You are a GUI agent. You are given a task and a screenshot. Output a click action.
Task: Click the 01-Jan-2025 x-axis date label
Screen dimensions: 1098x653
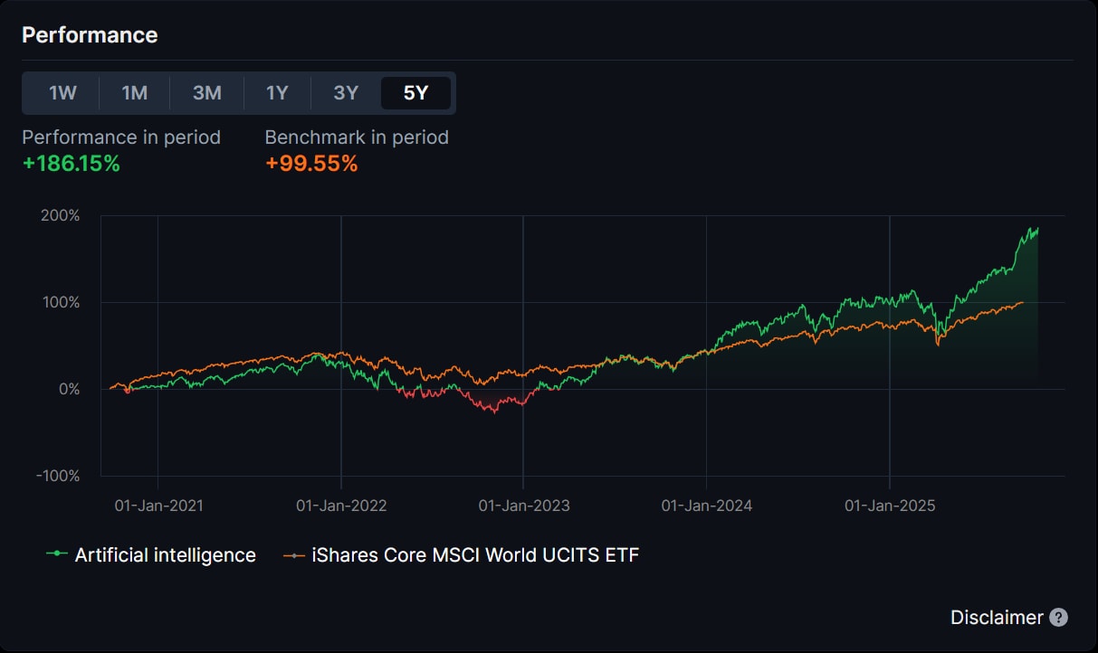(890, 506)
